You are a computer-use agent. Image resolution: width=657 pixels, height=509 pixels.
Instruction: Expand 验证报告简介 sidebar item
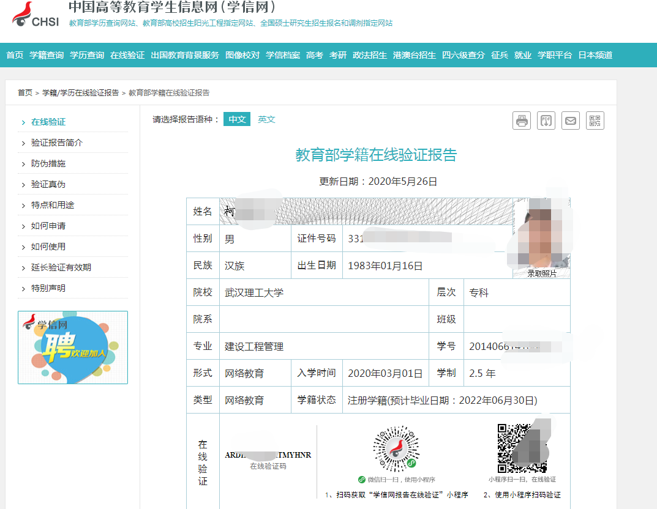[x=57, y=143]
